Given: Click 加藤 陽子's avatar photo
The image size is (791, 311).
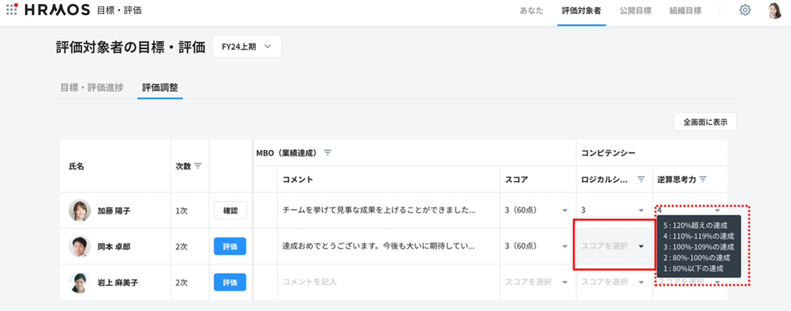Looking at the screenshot, I should point(80,210).
